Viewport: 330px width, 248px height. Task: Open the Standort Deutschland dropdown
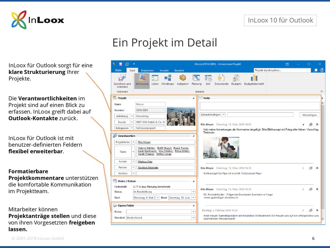click(x=193, y=218)
